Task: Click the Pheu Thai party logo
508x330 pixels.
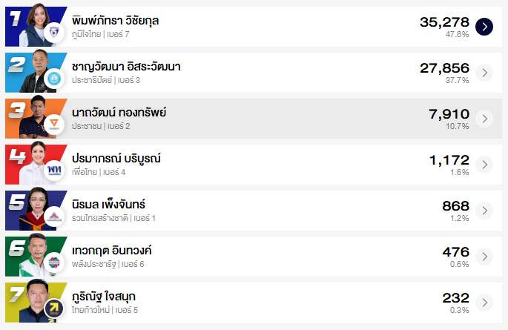Action: [x=53, y=171]
